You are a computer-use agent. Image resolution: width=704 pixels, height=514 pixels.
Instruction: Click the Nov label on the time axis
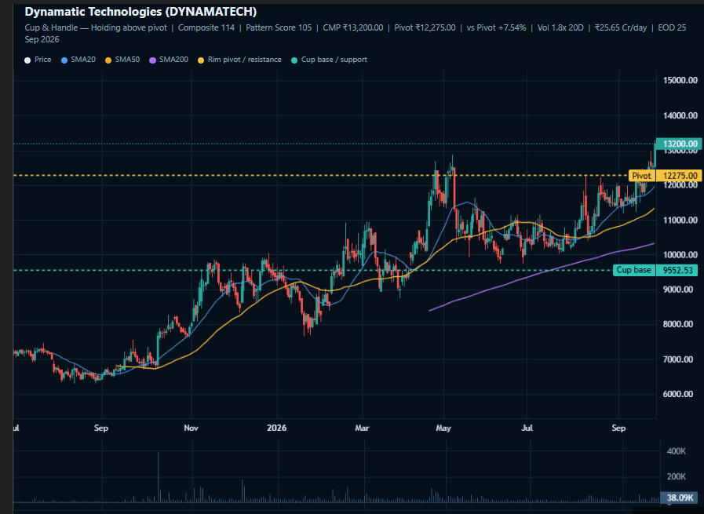pos(192,428)
